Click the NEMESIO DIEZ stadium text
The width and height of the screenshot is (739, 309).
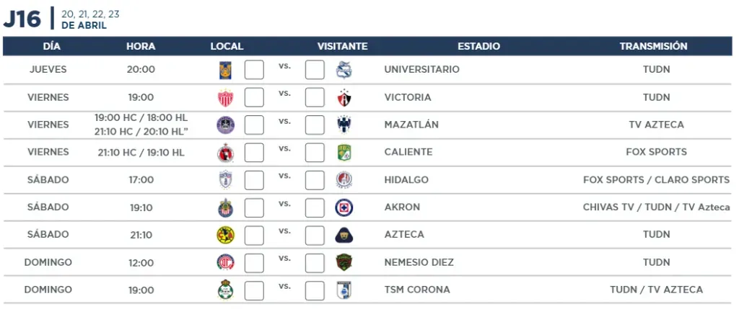pos(419,262)
